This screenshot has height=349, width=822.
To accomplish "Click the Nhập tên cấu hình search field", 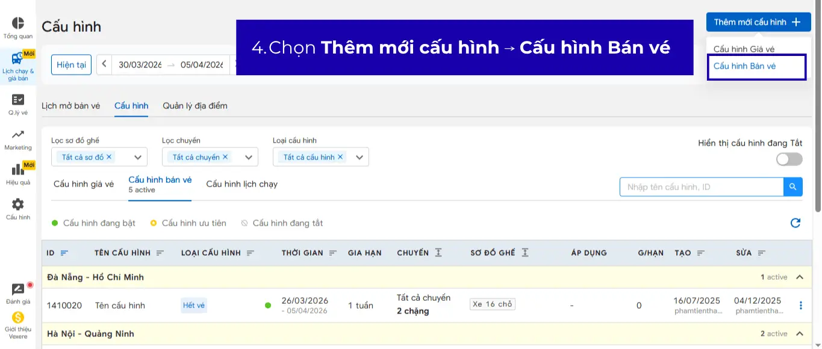I will click(x=702, y=187).
